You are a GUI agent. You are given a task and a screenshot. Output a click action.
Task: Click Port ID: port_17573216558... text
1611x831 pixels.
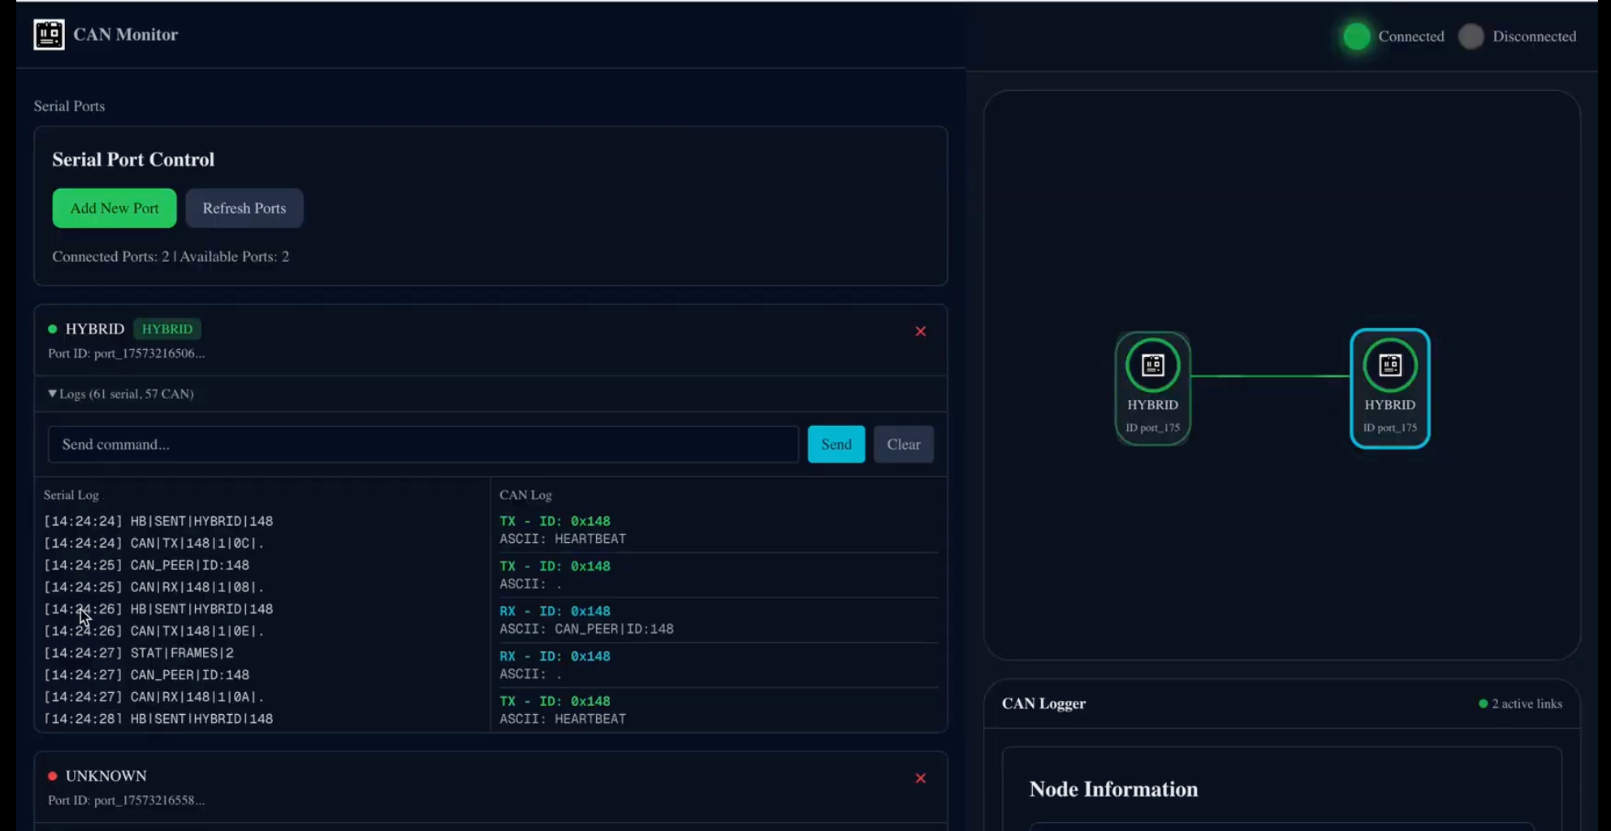tap(126, 800)
